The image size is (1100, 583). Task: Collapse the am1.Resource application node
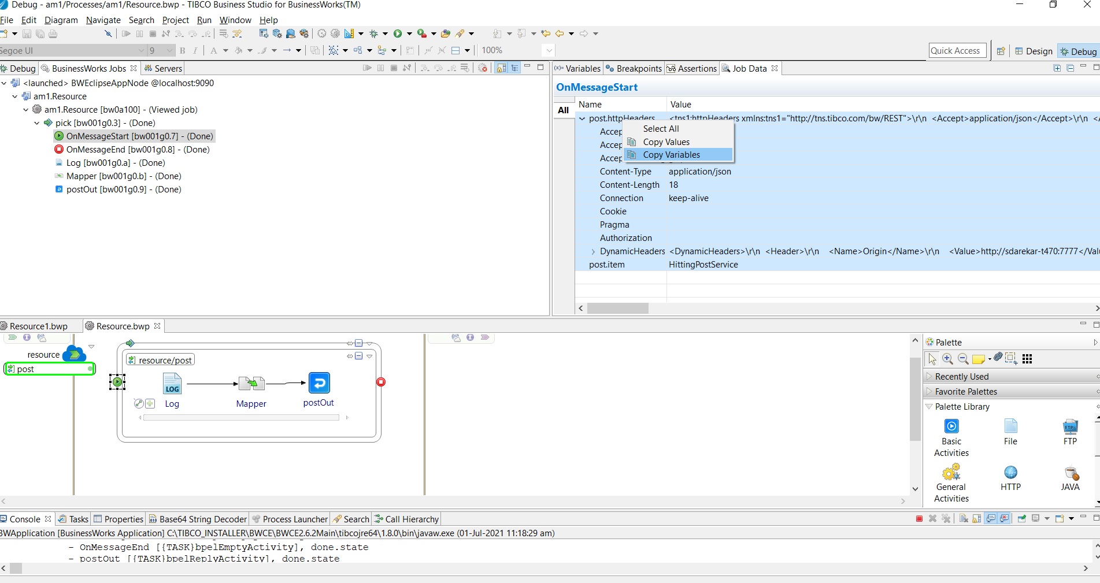click(x=15, y=96)
